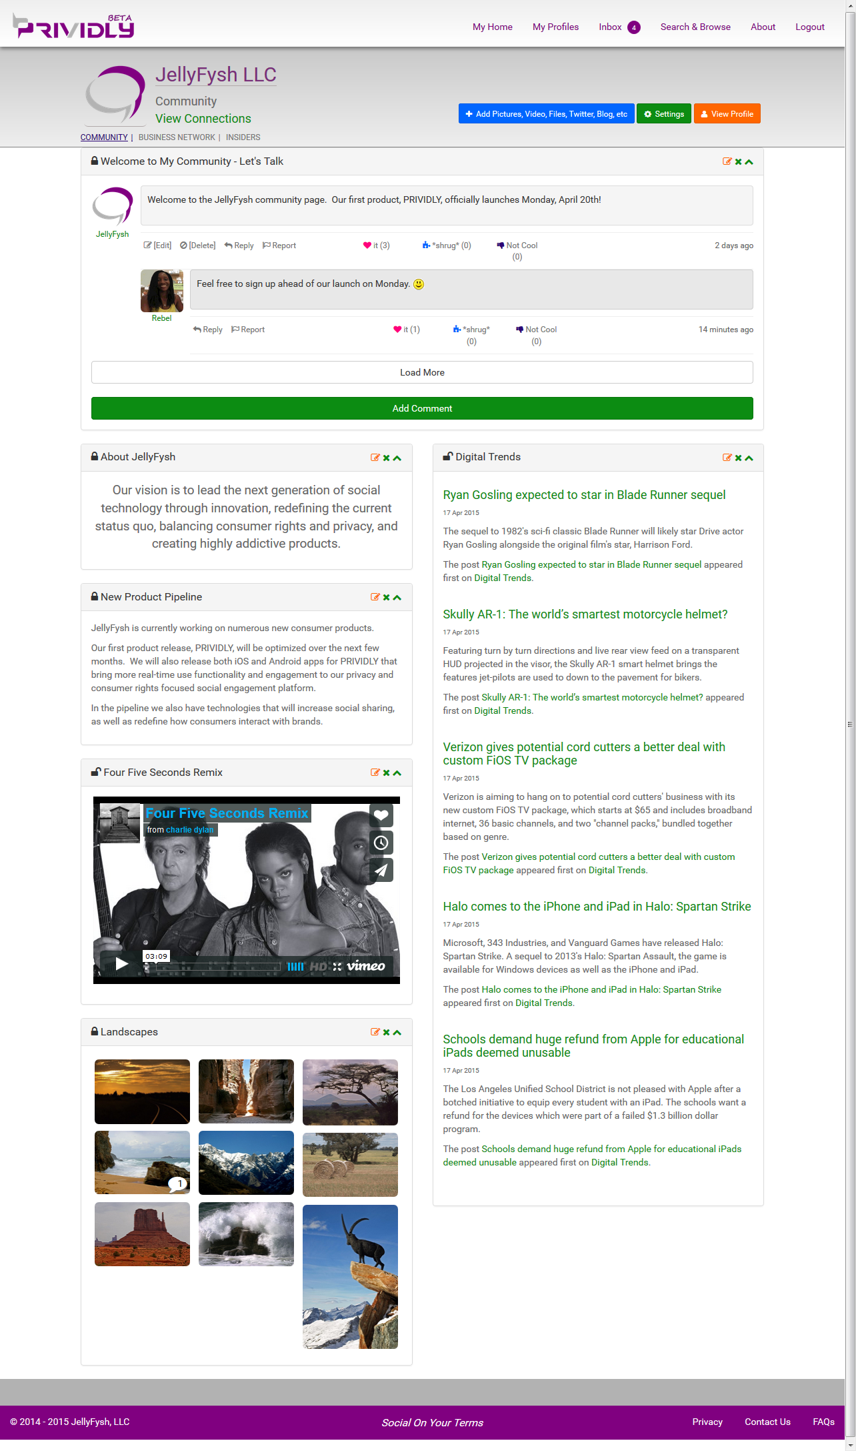This screenshot has width=856, height=1451.
Task: Click the edit icon on Digital Trends panel
Action: click(x=727, y=458)
